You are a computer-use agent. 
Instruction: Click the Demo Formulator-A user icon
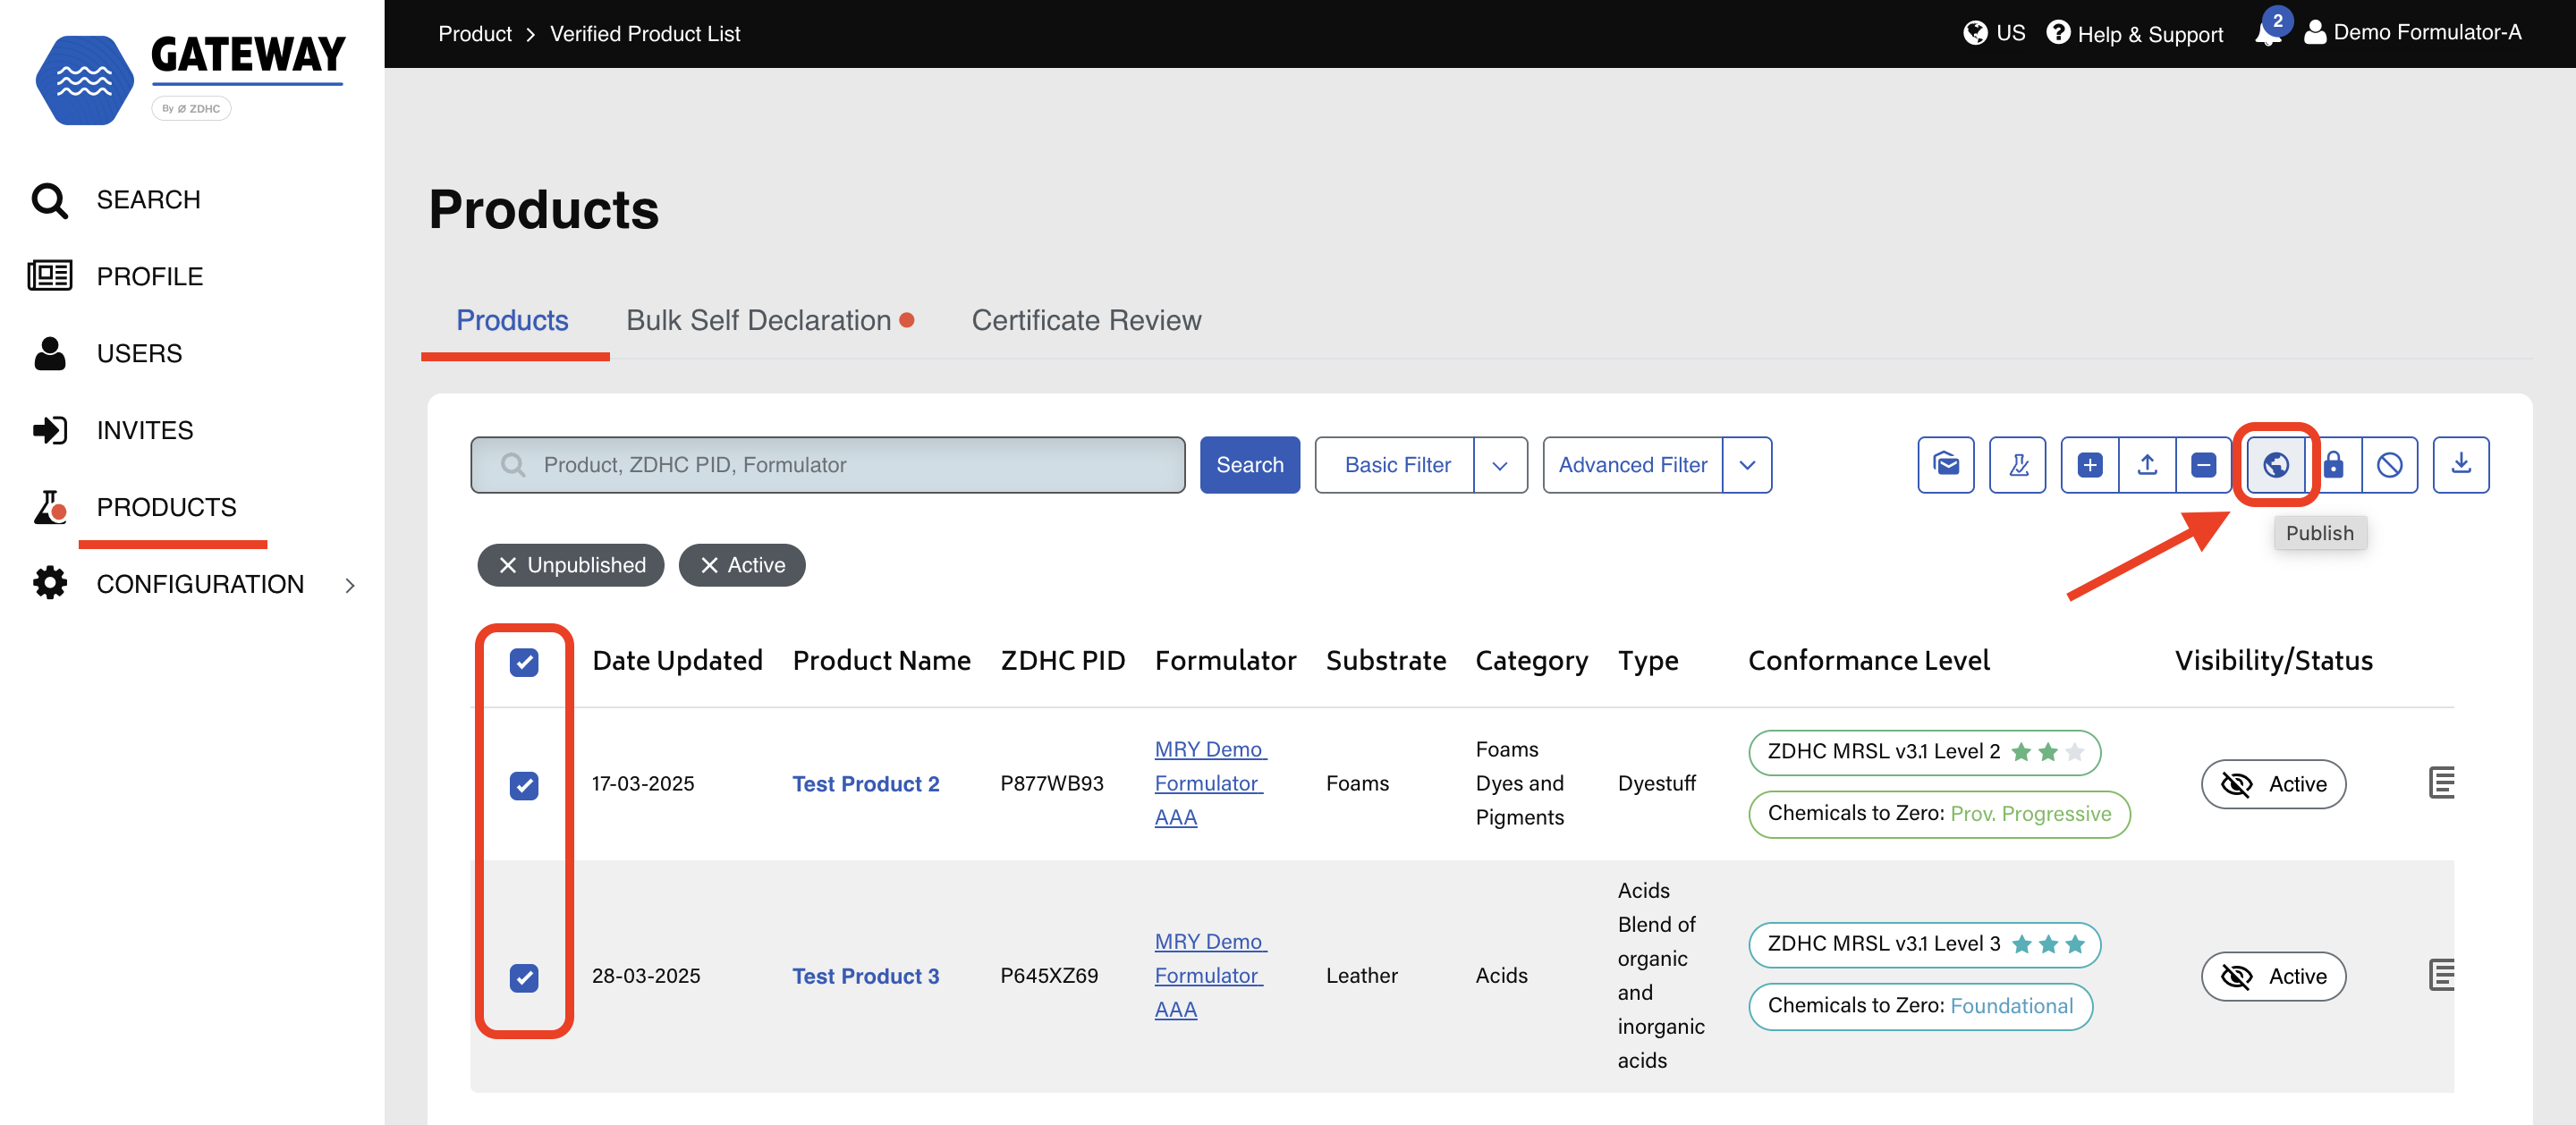2314,33
